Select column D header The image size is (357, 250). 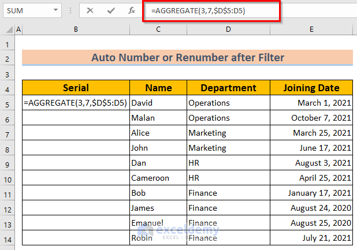tap(229, 30)
